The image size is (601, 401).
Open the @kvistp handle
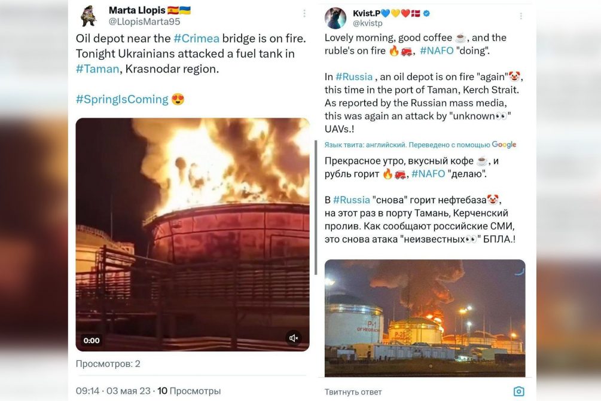(368, 23)
